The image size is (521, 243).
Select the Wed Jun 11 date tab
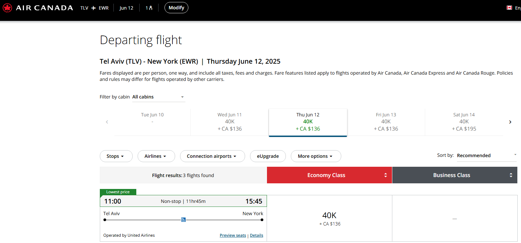tap(229, 122)
